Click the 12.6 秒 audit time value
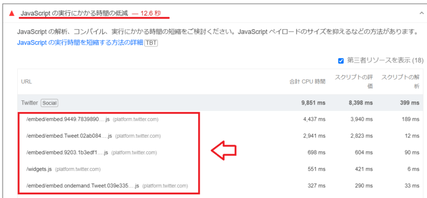 [x=151, y=13]
